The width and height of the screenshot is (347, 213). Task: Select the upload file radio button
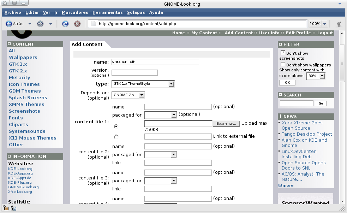[x=116, y=126]
